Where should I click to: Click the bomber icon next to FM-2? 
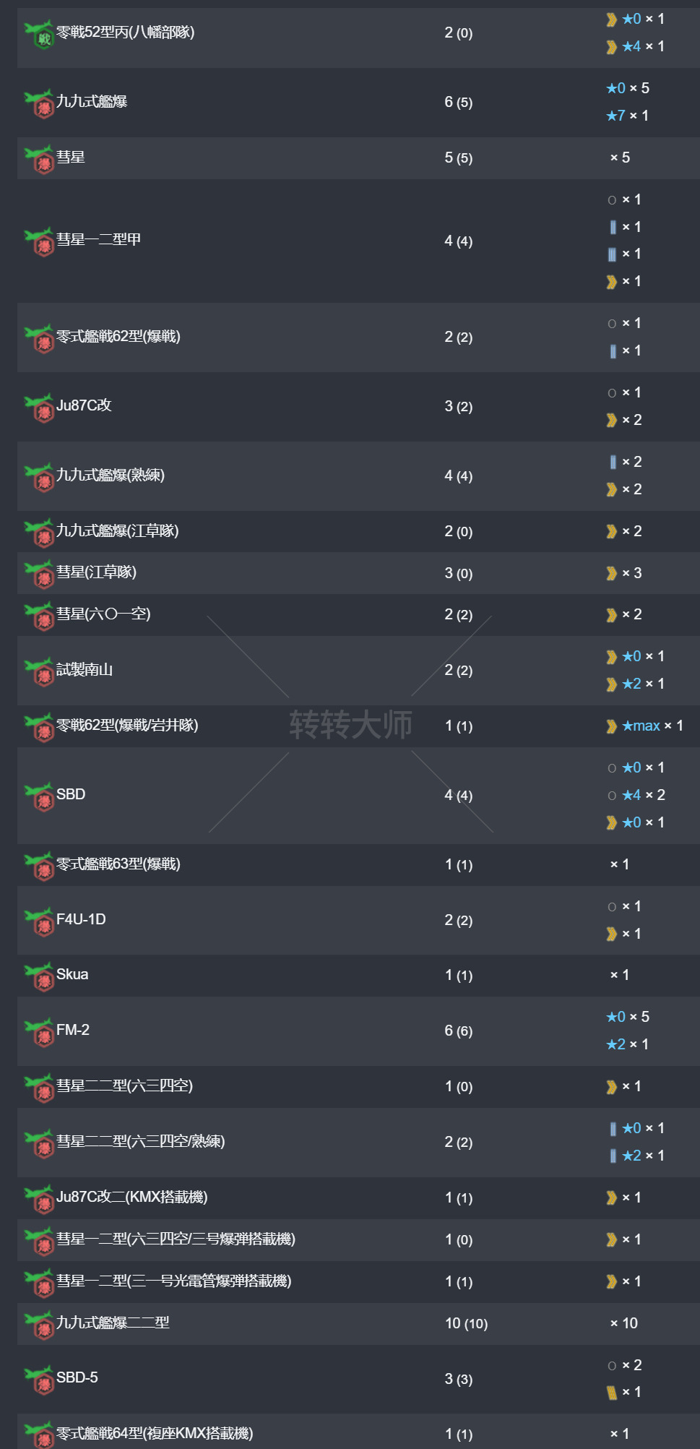pyautogui.click(x=40, y=1032)
